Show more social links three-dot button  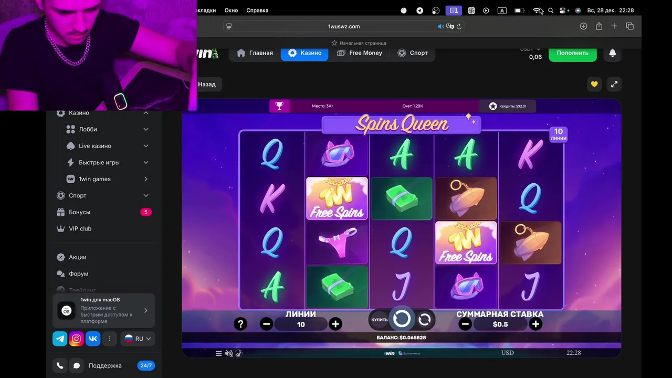[x=109, y=339]
